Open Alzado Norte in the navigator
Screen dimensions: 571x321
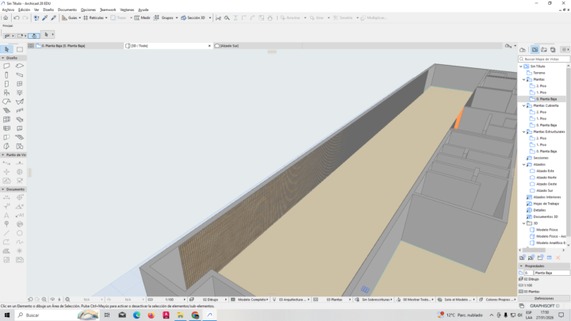click(546, 177)
